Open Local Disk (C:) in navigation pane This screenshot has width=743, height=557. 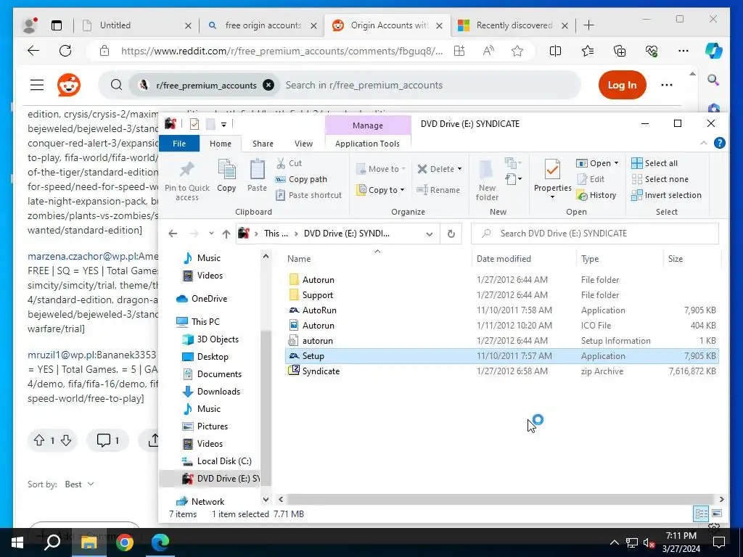click(x=216, y=461)
